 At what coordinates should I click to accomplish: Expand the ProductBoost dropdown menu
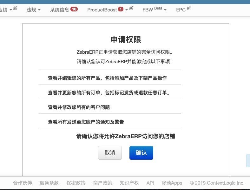(x=110, y=10)
